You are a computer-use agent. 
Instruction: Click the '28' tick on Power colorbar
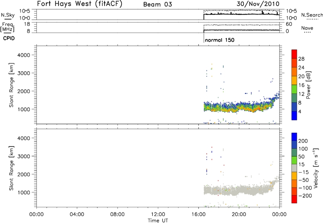coord(301,59)
